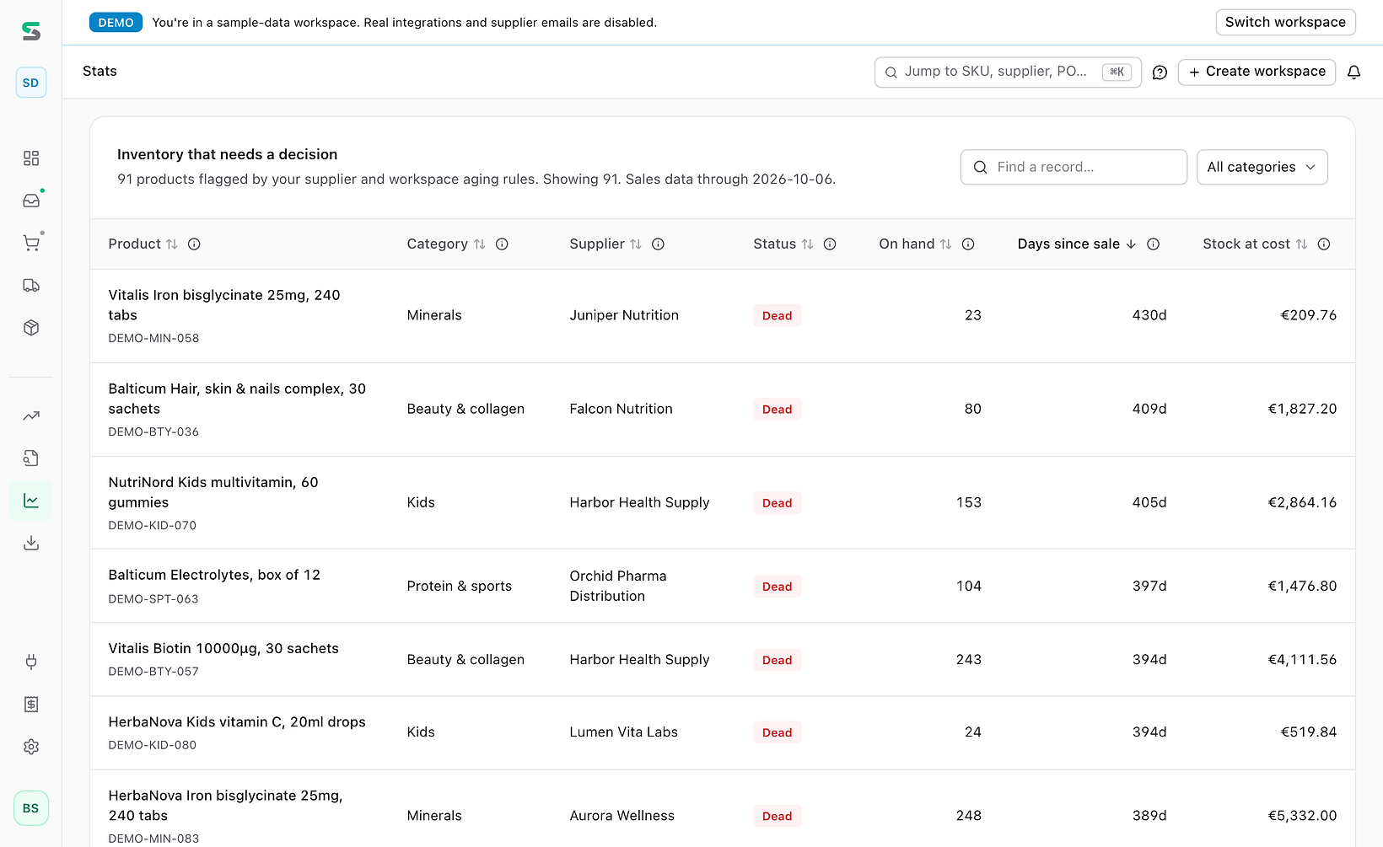Screen dimensions: 1383x847
Task: Sort the table by Product
Action: 143,244
